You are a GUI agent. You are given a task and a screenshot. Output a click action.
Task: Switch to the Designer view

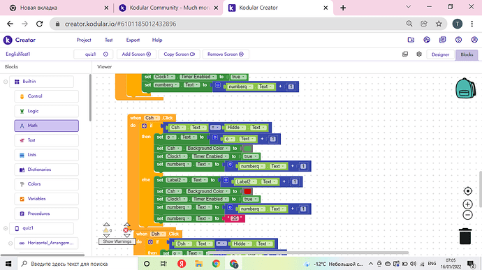click(x=440, y=54)
